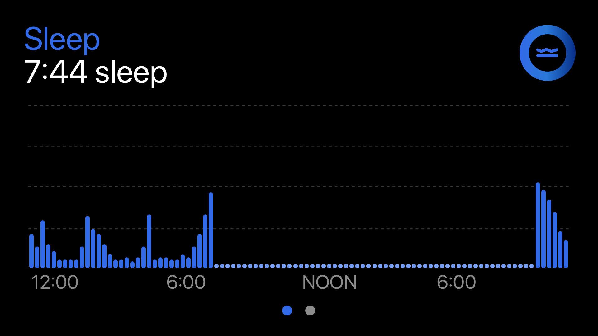Viewport: 598px width, 336px height.
Task: Select the first page indicator dot
Action: (287, 311)
